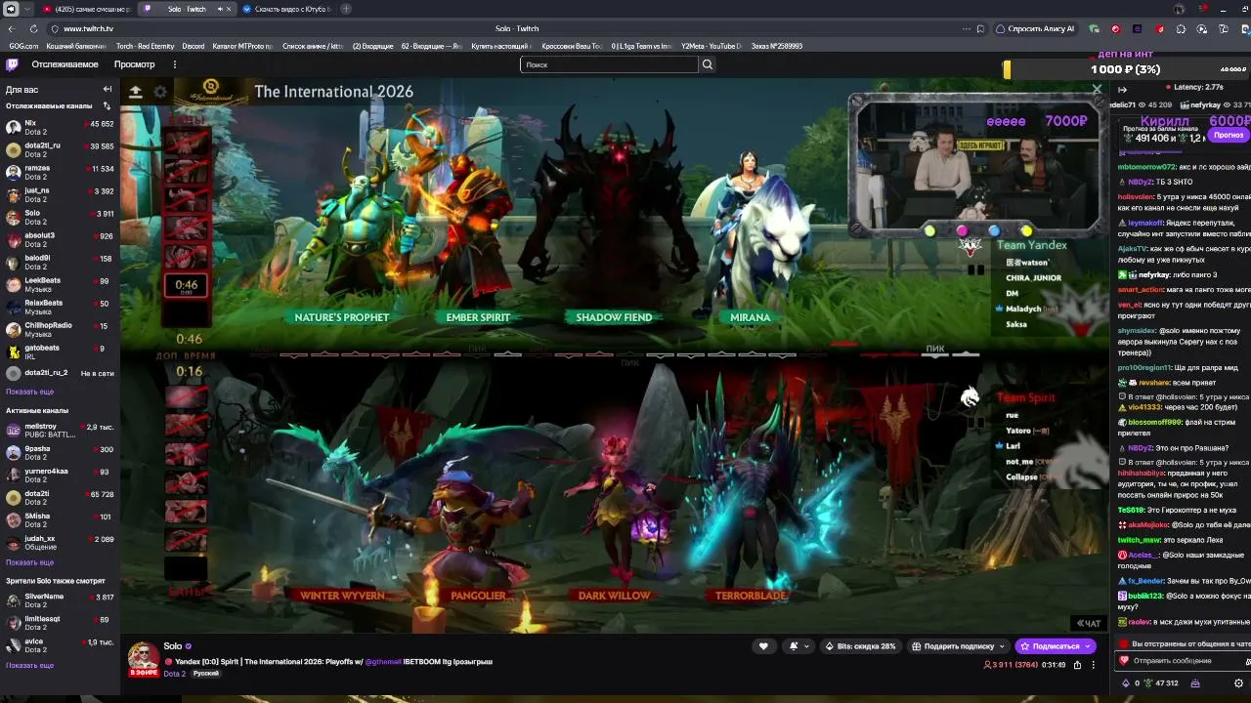This screenshot has height=703, width=1251.
Task: Bookmark this page icon
Action: tap(980, 29)
